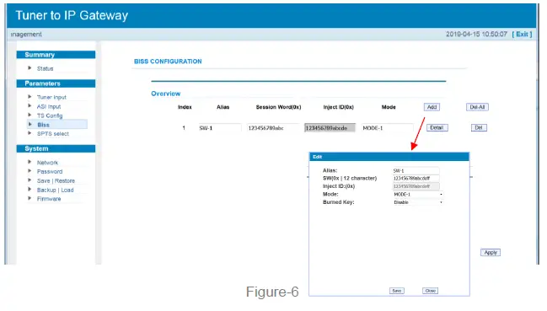Click the arrow icon beside Biss
The width and height of the screenshot is (547, 311).
coord(29,124)
